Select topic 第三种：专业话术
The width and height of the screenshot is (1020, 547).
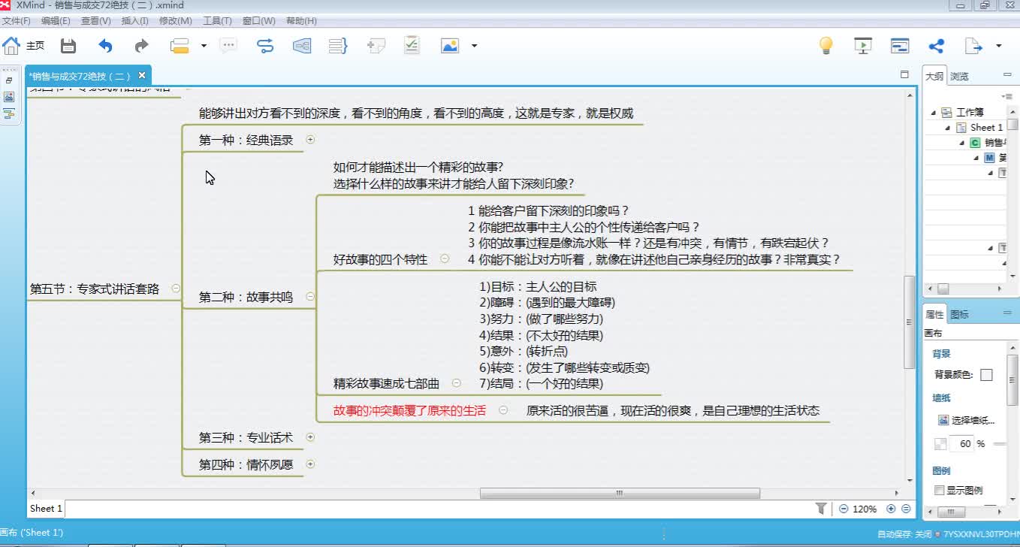pos(246,437)
